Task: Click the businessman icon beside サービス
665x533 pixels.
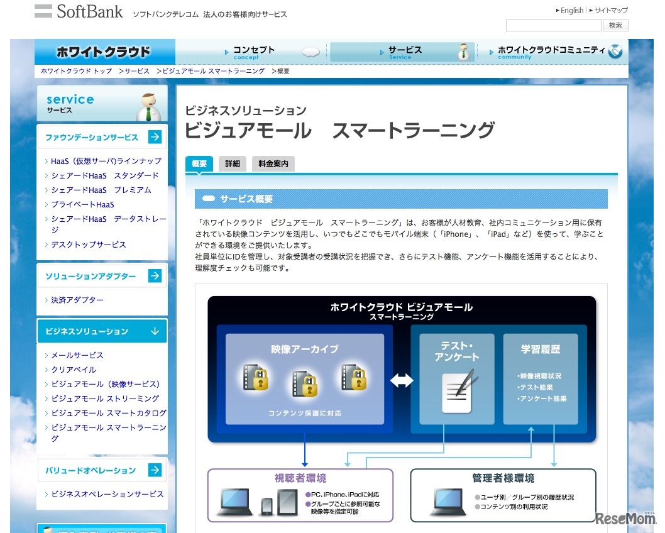Action: click(464, 52)
